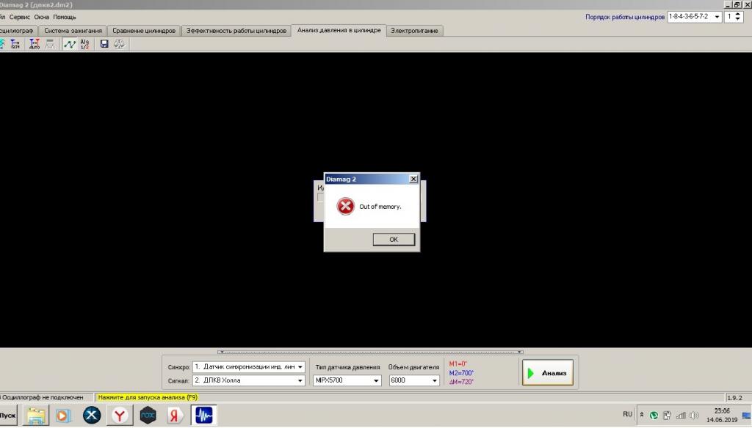Launch Yandex Browser from taskbar
This screenshot has width=752, height=428.
pyautogui.click(x=120, y=416)
